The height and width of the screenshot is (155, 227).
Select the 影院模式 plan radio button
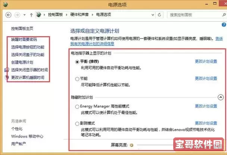click(77, 124)
